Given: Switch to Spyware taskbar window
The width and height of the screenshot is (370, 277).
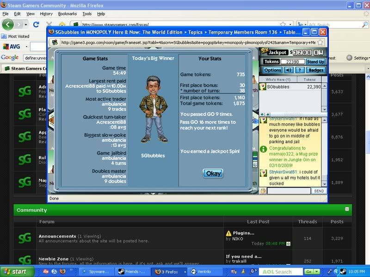Looking at the screenshot, I should (96, 271).
